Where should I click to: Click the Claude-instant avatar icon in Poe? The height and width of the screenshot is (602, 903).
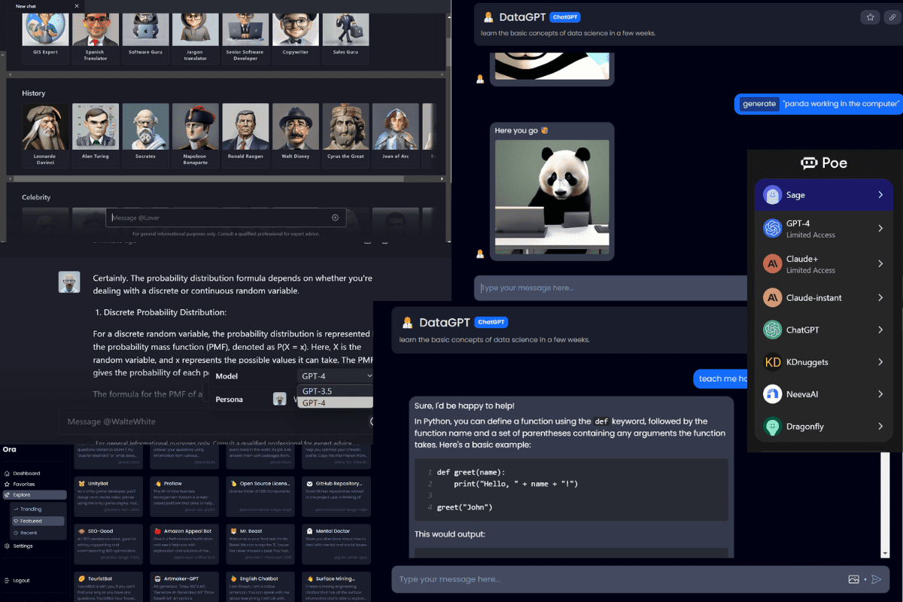pos(772,297)
